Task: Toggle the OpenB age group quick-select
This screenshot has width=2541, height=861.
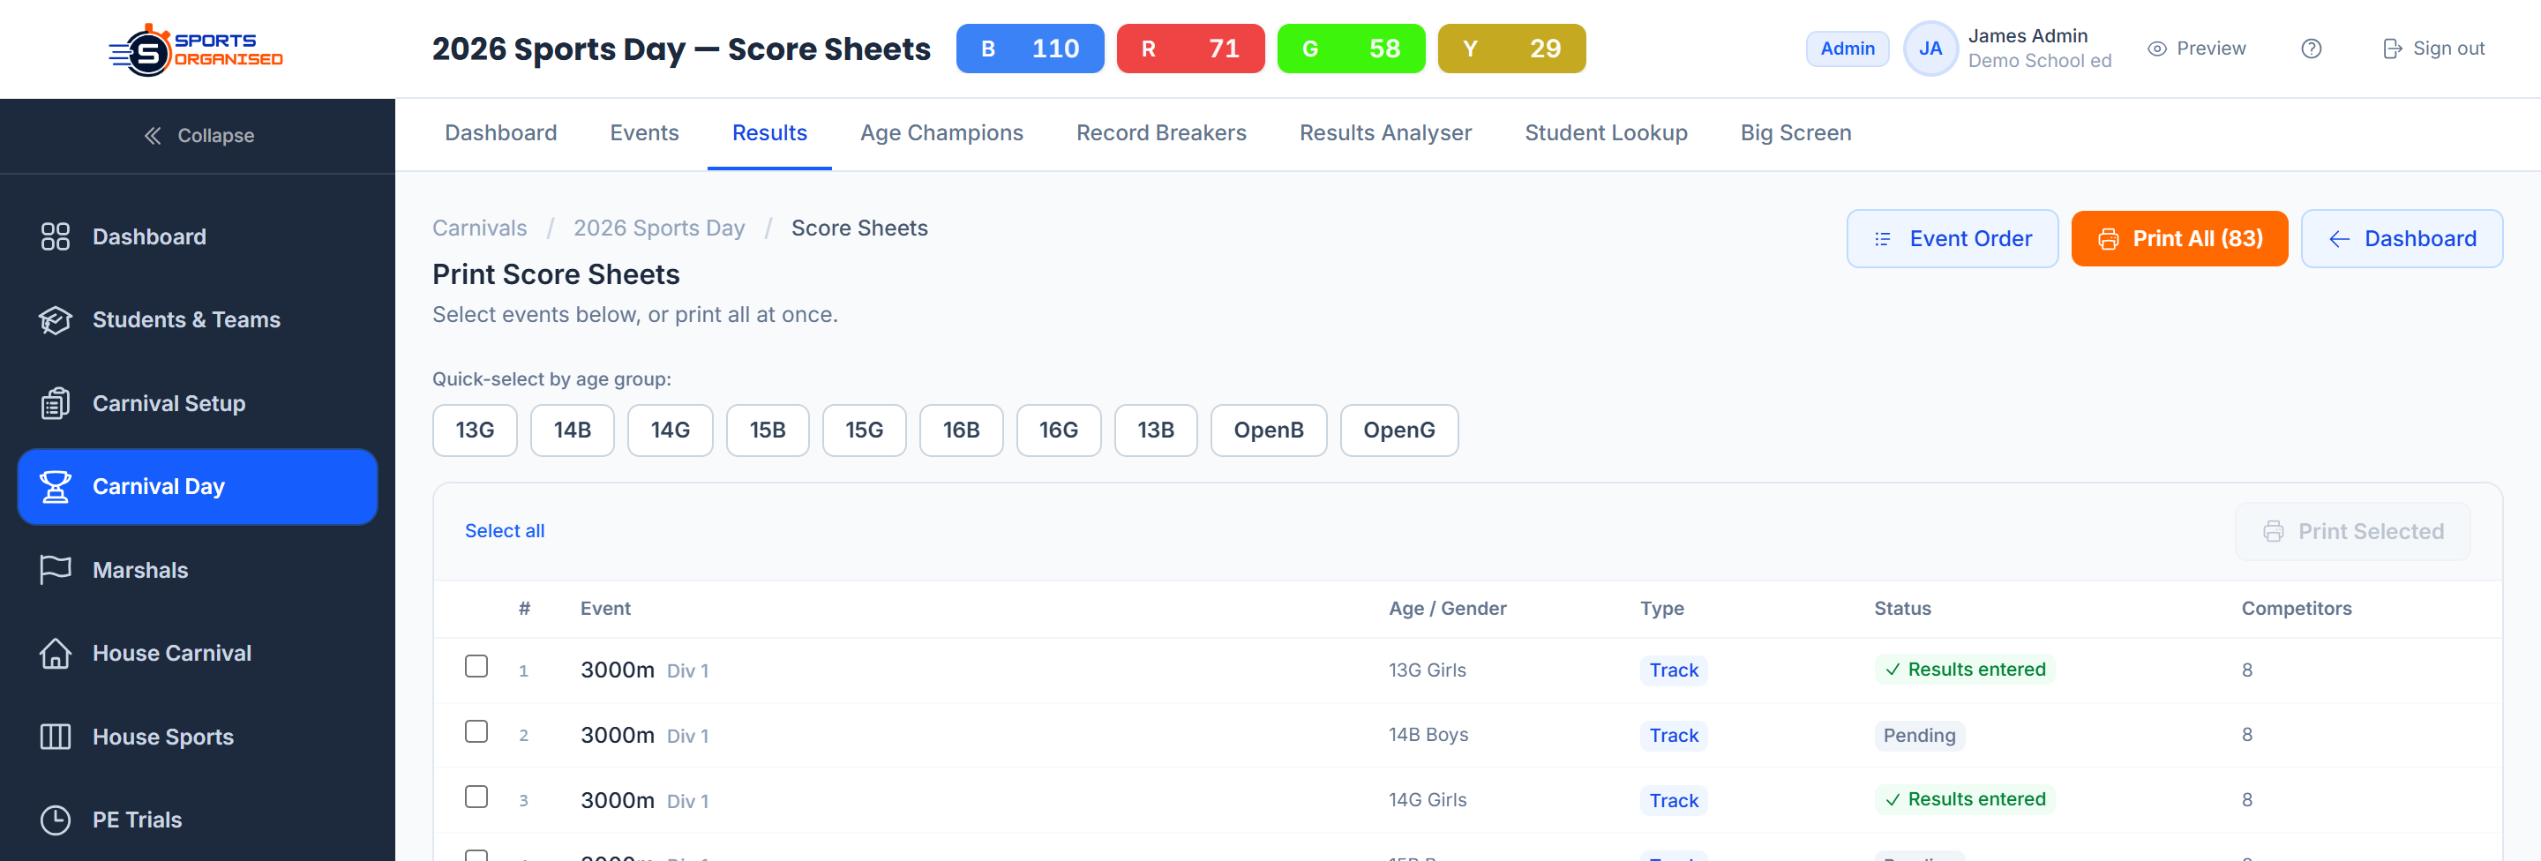Action: pos(1269,430)
